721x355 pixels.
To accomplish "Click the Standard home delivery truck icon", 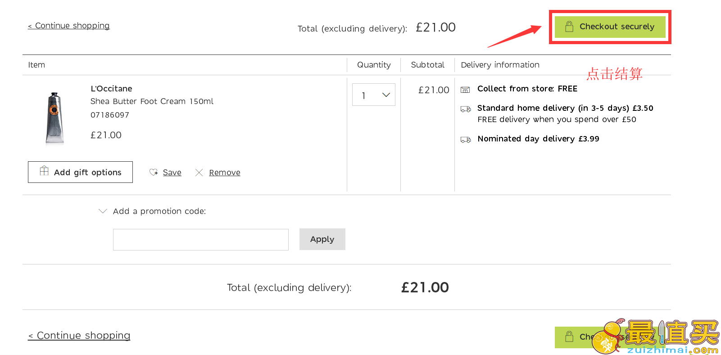I will [466, 109].
